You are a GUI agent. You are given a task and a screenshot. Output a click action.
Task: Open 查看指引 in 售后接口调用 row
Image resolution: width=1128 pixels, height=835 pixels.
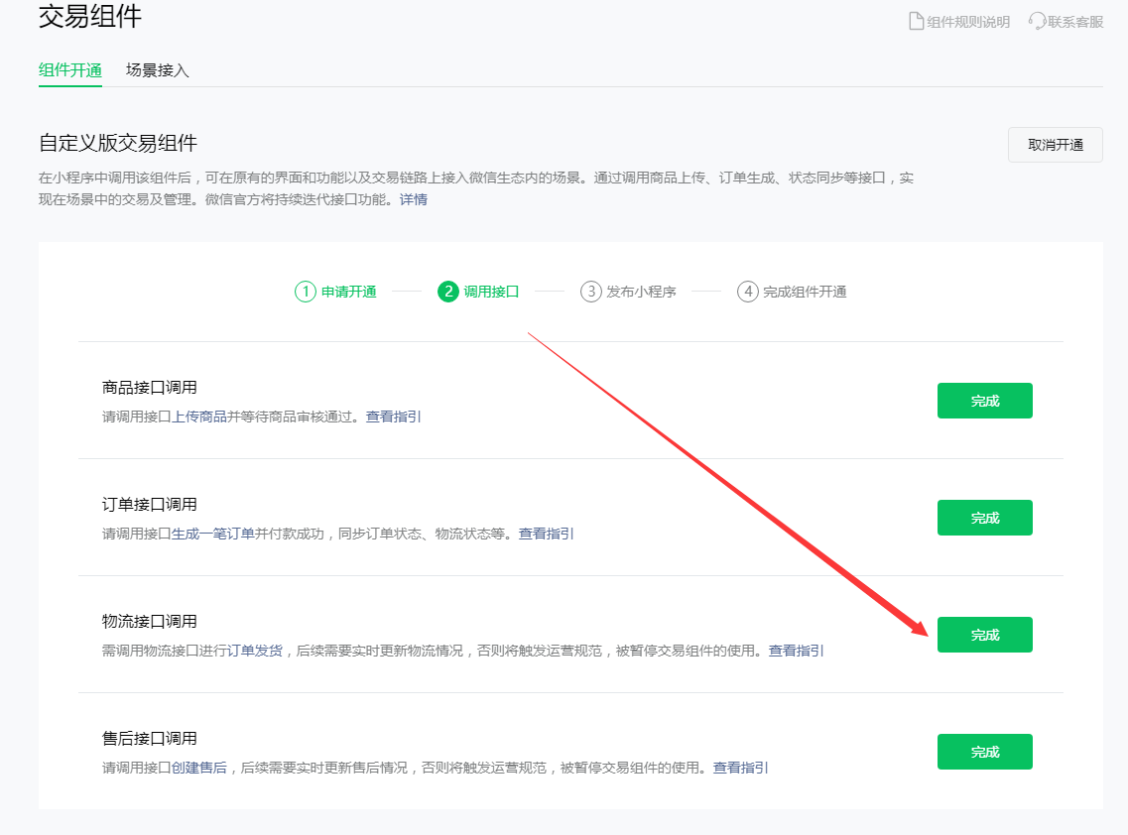(x=741, y=768)
